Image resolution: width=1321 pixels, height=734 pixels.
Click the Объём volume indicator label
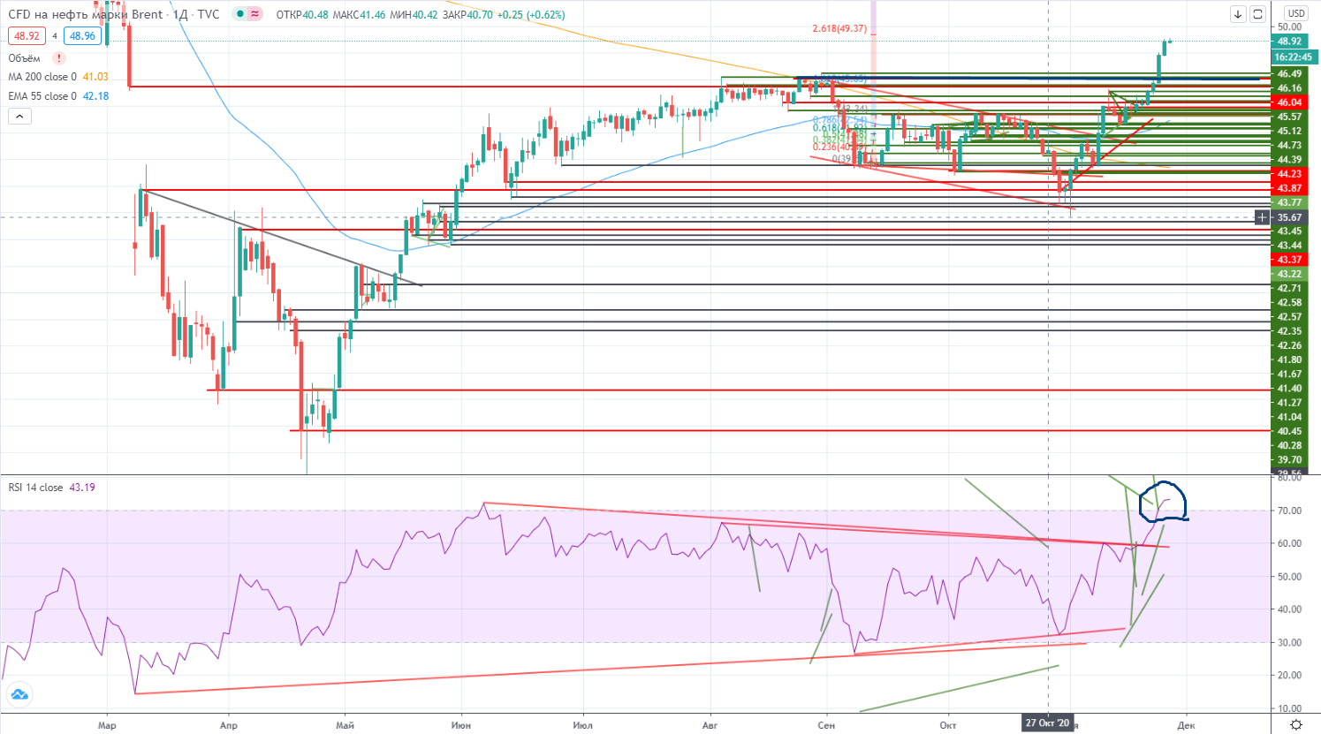point(25,58)
